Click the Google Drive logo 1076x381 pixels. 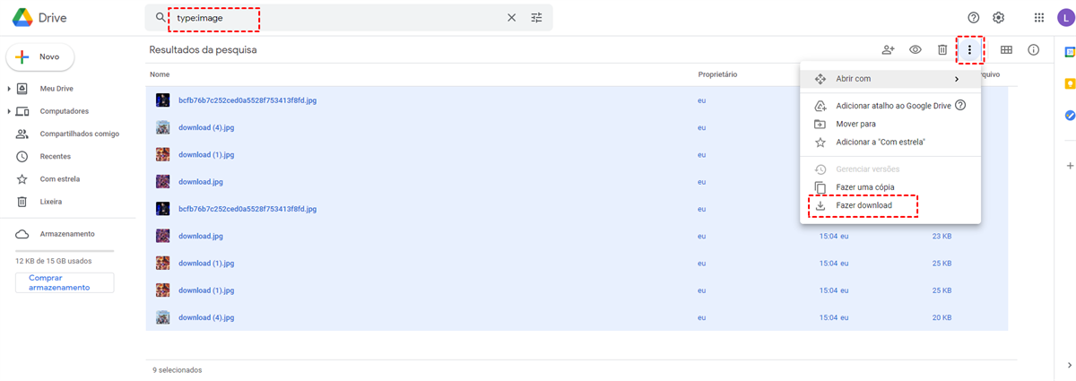coord(22,17)
